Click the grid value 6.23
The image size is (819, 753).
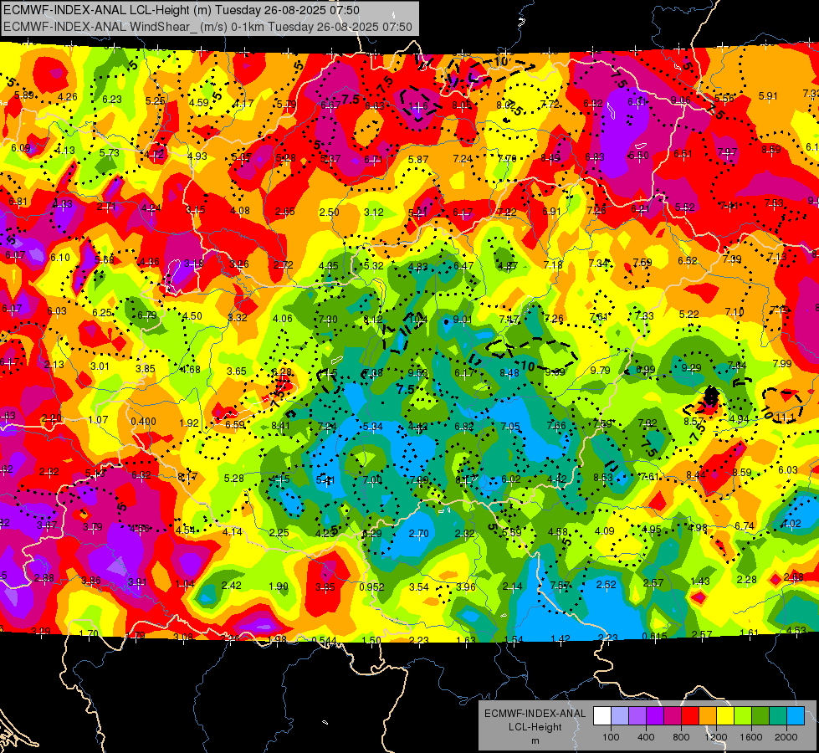[112, 100]
